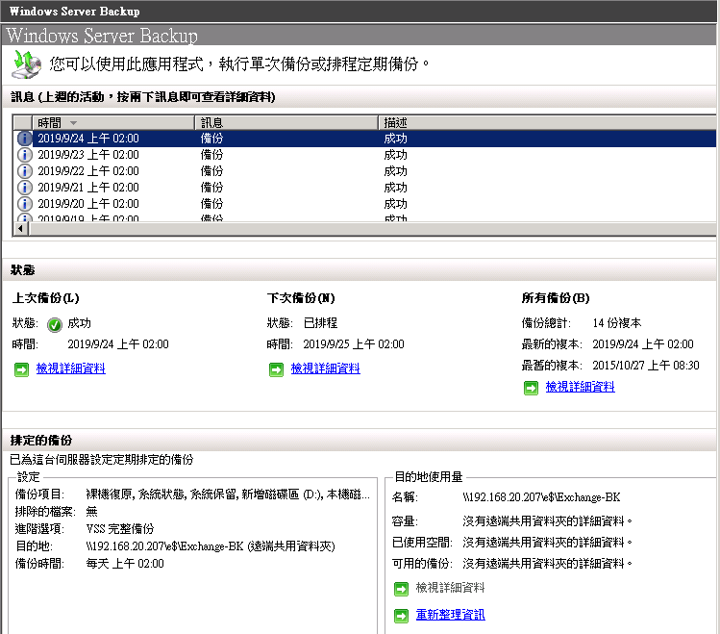
Task: Click the 狀態 section header
Action: coord(360,270)
